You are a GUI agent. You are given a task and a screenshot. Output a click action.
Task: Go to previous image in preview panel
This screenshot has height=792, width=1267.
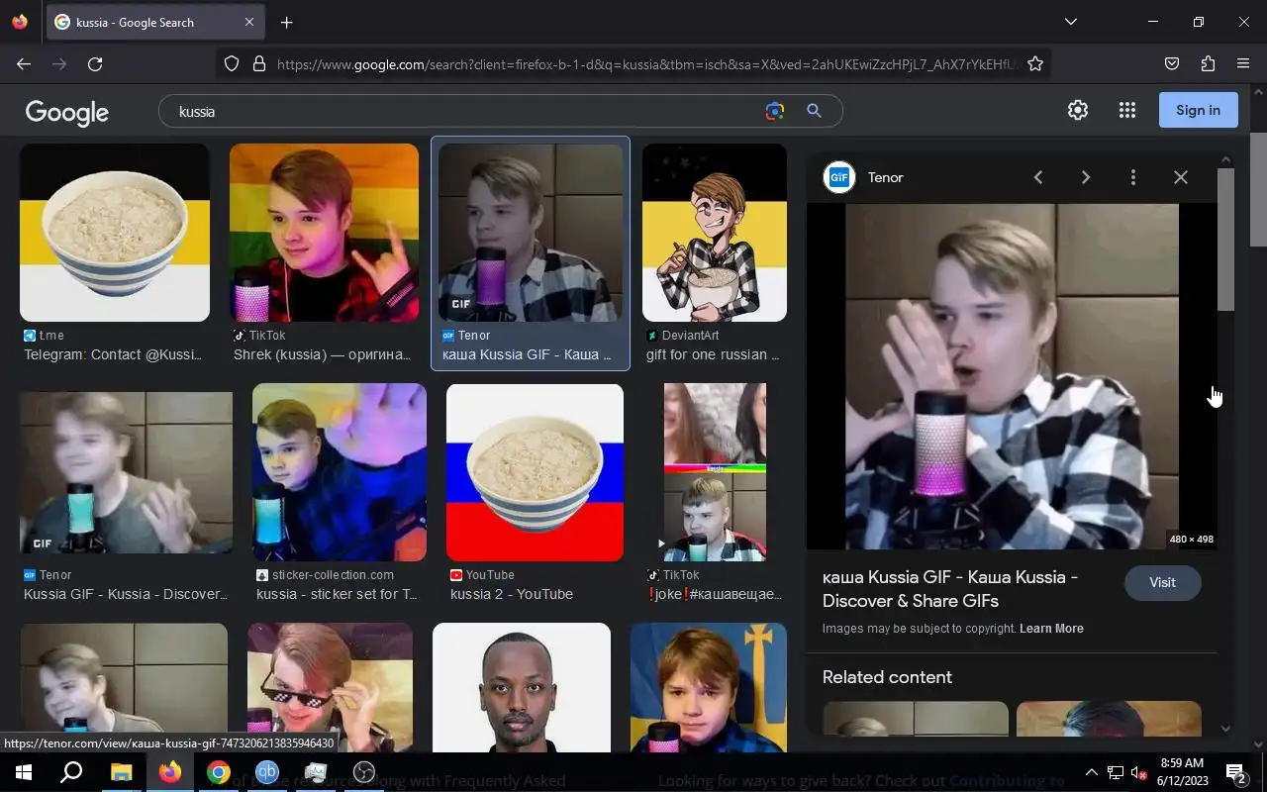tap(1037, 177)
